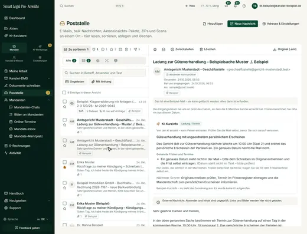This screenshot has width=307, height=234.
Task: Select the Zu sortieren folder tab
Action: [x=76, y=50]
